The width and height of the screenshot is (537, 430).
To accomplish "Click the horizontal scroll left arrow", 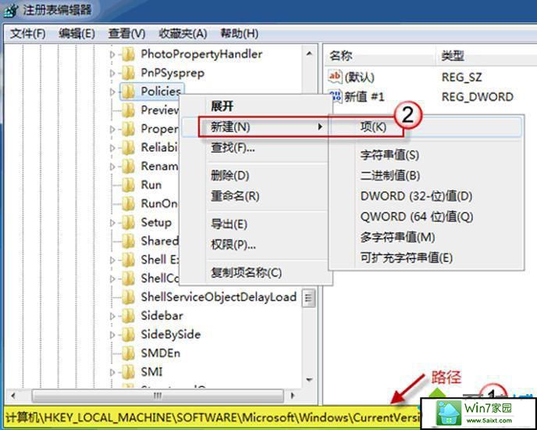I will (x=13, y=396).
